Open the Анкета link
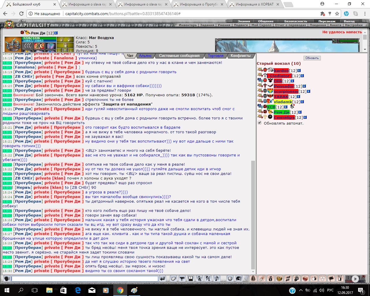This screenshot has height=296, width=370. pos(335,25)
